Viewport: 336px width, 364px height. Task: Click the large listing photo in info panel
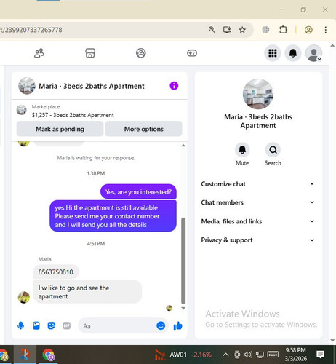pos(258,94)
